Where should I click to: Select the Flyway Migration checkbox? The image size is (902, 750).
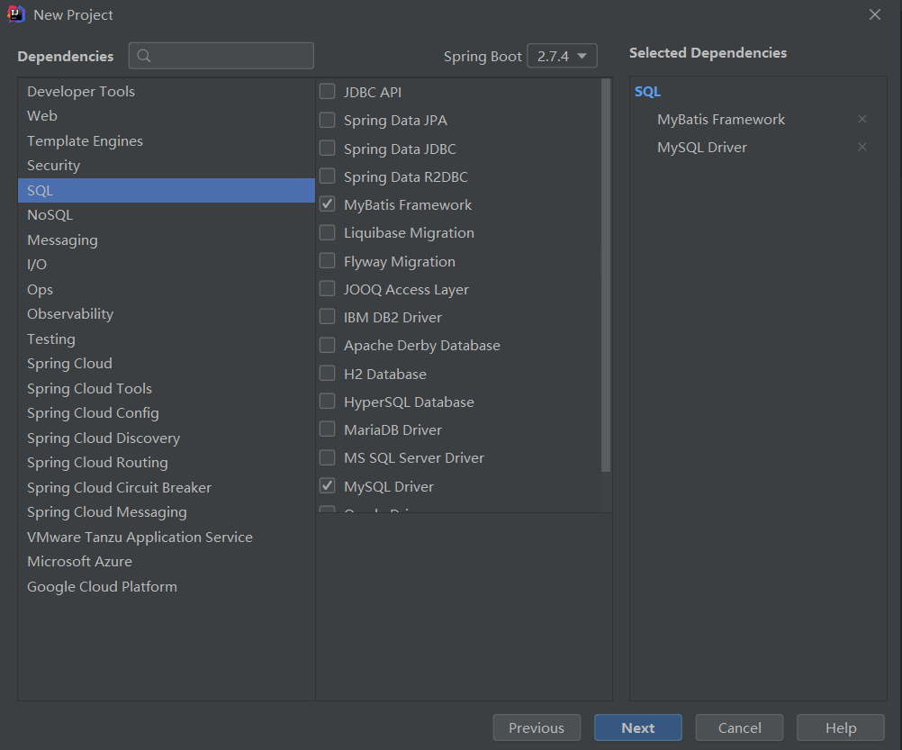tap(328, 260)
